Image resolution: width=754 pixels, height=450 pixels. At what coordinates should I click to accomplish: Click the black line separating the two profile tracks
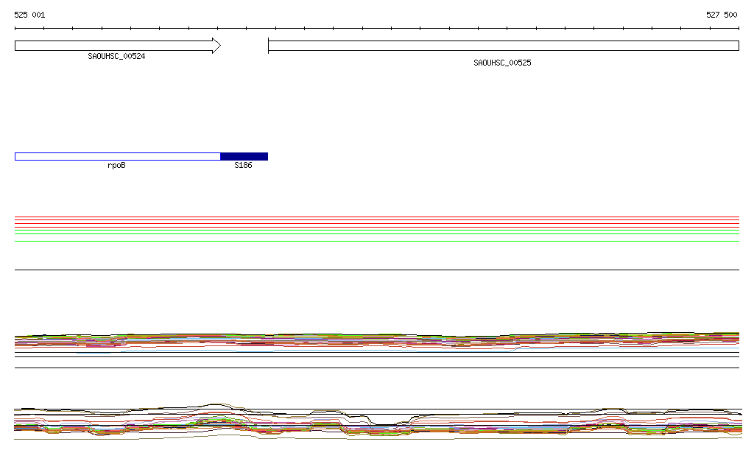(x=376, y=368)
